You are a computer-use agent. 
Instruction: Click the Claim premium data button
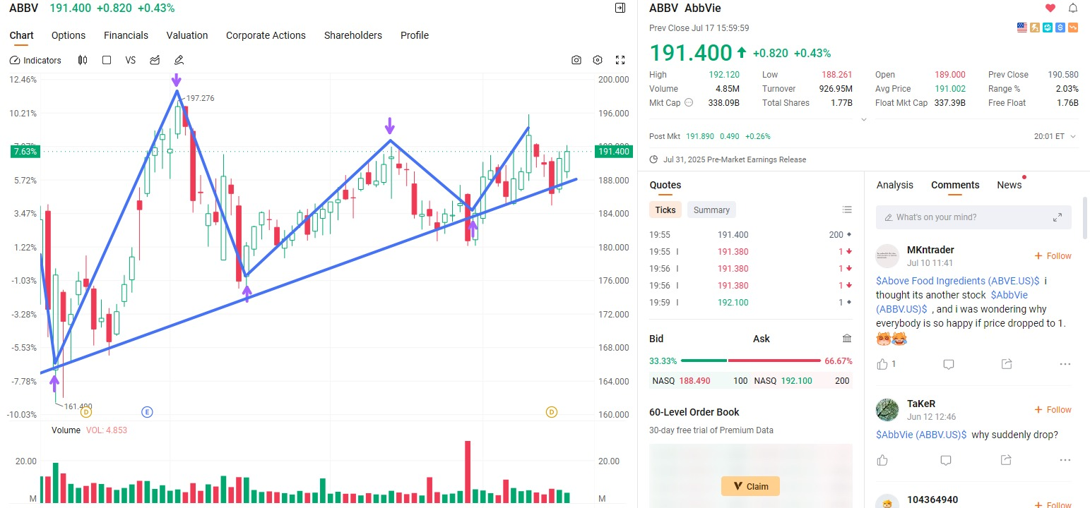tap(750, 486)
